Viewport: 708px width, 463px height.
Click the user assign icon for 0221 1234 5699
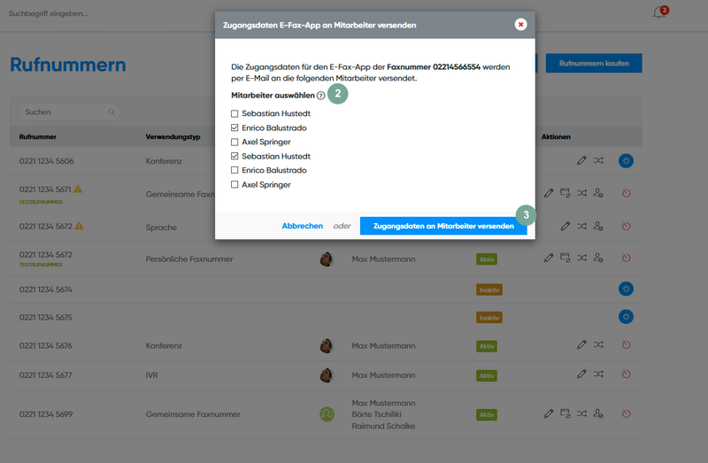(x=598, y=413)
